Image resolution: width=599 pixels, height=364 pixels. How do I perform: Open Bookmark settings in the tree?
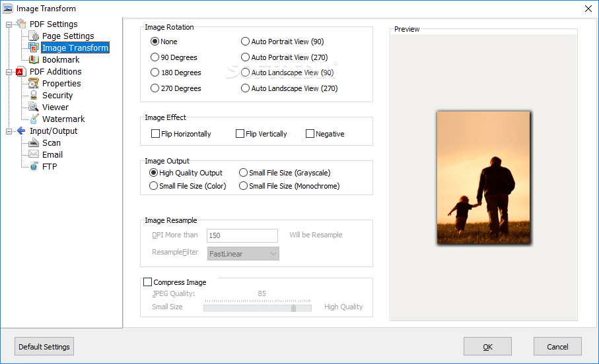[x=61, y=59]
